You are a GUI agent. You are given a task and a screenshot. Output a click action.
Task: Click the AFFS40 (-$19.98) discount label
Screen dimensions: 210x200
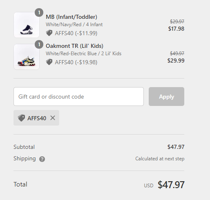(x=76, y=62)
